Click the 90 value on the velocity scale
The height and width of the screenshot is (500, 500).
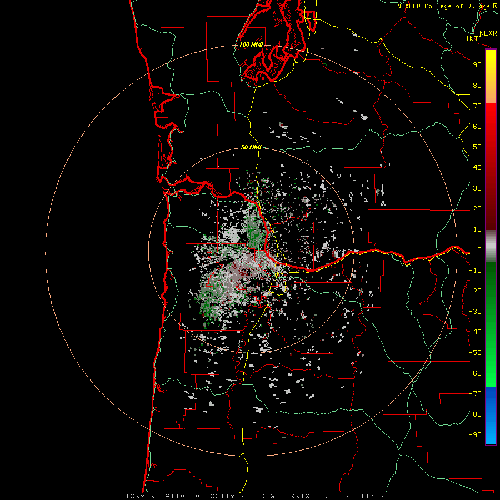[477, 65]
